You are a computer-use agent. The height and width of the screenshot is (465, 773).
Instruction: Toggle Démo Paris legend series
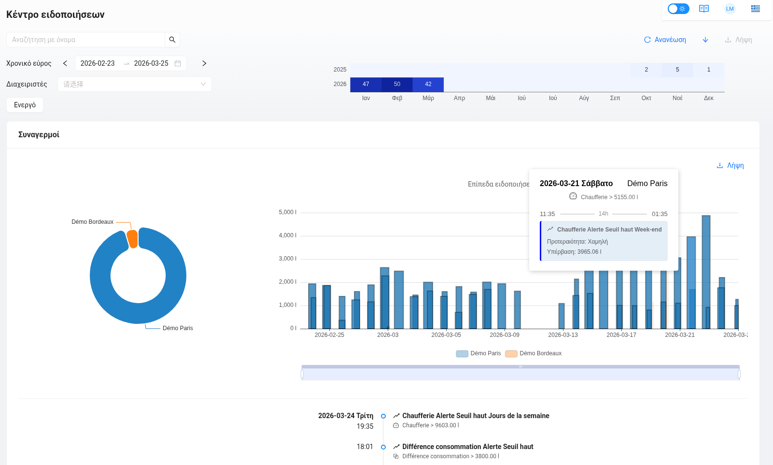(x=478, y=353)
